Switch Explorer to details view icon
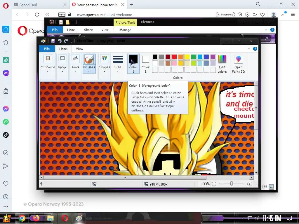This screenshot has height=224, width=299. point(265,187)
